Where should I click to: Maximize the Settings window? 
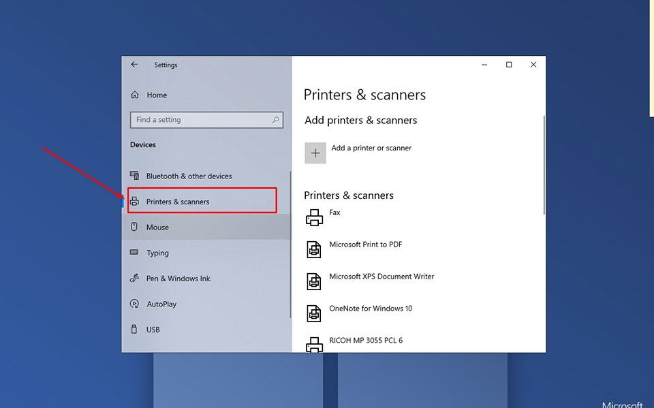509,65
